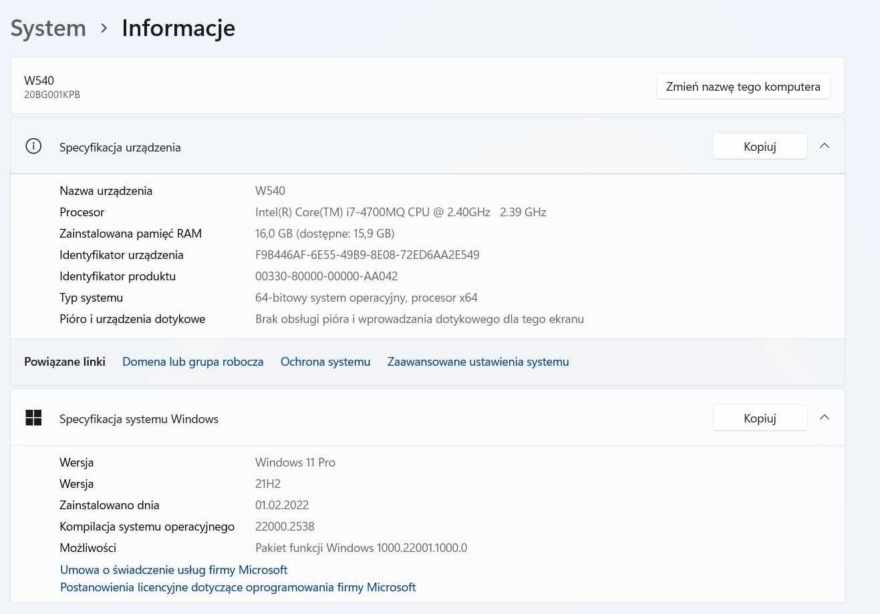Click the Nazwa urządzenia label
Screen dimensions: 880x614
click(106, 191)
